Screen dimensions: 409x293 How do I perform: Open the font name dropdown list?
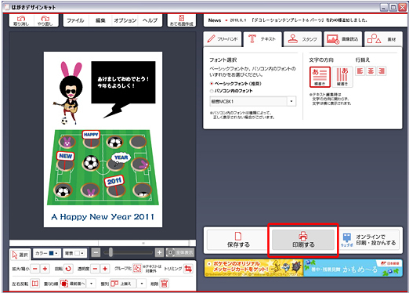pos(291,101)
